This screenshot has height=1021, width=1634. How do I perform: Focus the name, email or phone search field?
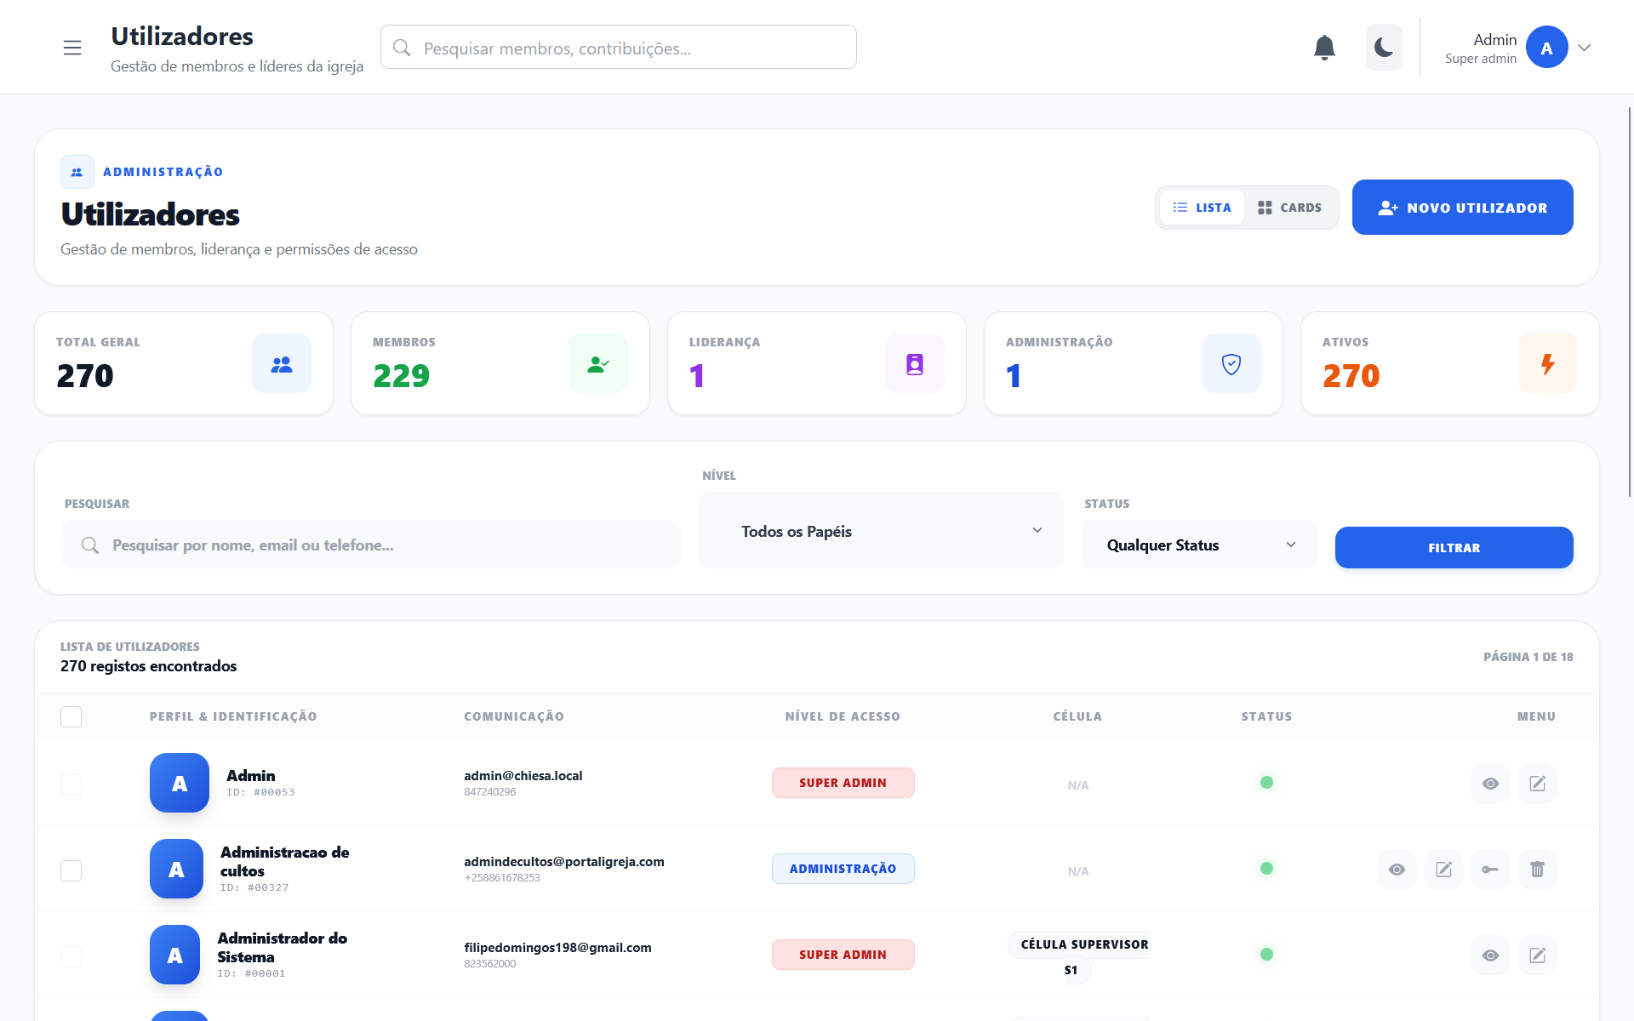tap(371, 545)
